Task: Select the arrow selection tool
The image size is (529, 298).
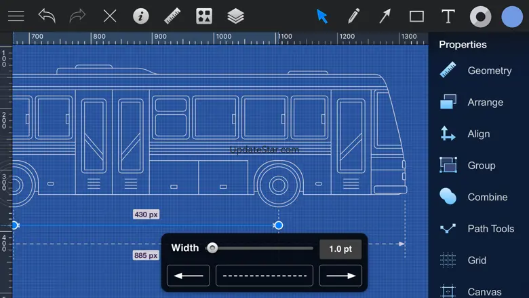Action: [x=322, y=16]
